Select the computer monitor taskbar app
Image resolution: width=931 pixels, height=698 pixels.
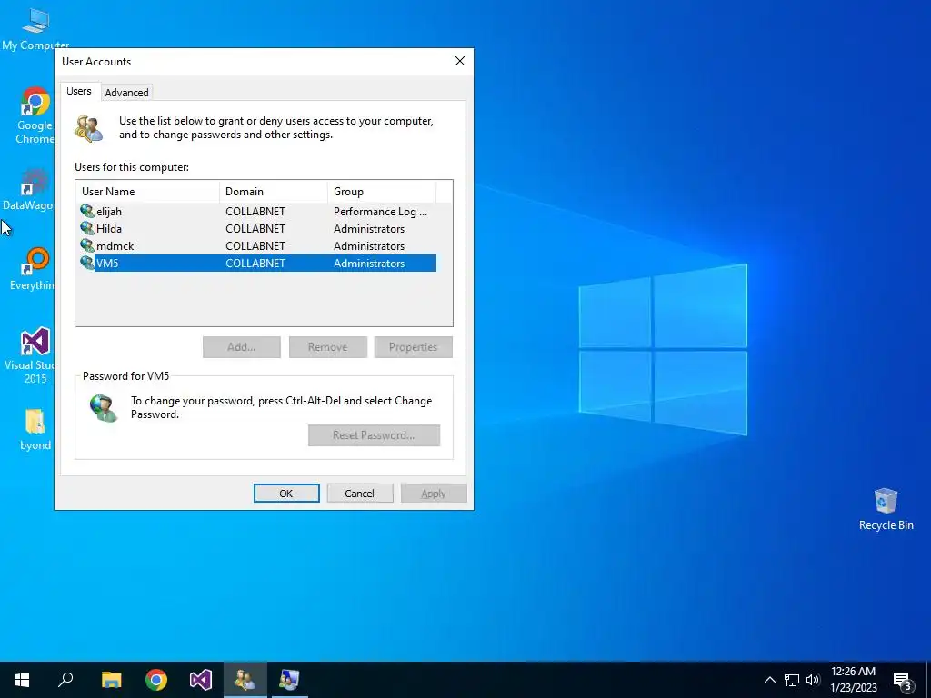tap(290, 680)
